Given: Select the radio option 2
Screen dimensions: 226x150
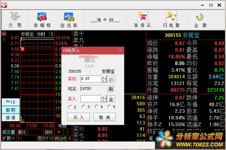Looking at the screenshot, I should (70, 107).
